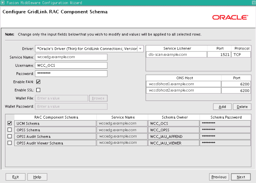256x183 pixels.
Task: Select port 6200 for wccdbhost2 row
Action: click(236, 90)
